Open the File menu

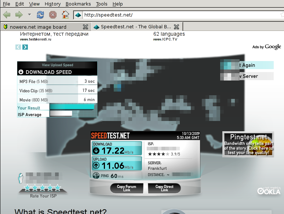7,4
